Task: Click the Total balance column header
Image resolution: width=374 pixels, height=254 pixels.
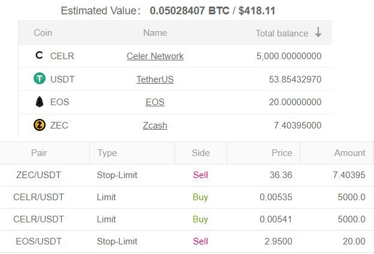Action: click(x=282, y=33)
